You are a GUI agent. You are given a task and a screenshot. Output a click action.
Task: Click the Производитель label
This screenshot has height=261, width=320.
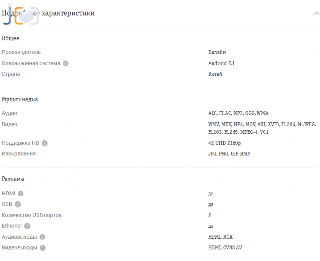[21, 52]
